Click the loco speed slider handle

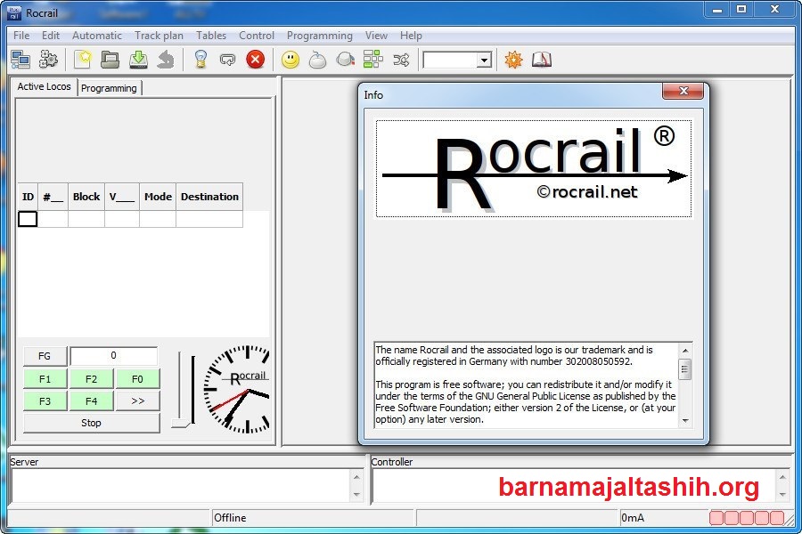[181, 424]
